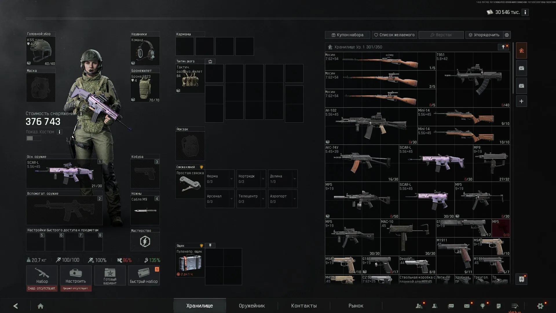Expand the Долина key dropdown
This screenshot has height=313, width=556.
pos(295,179)
